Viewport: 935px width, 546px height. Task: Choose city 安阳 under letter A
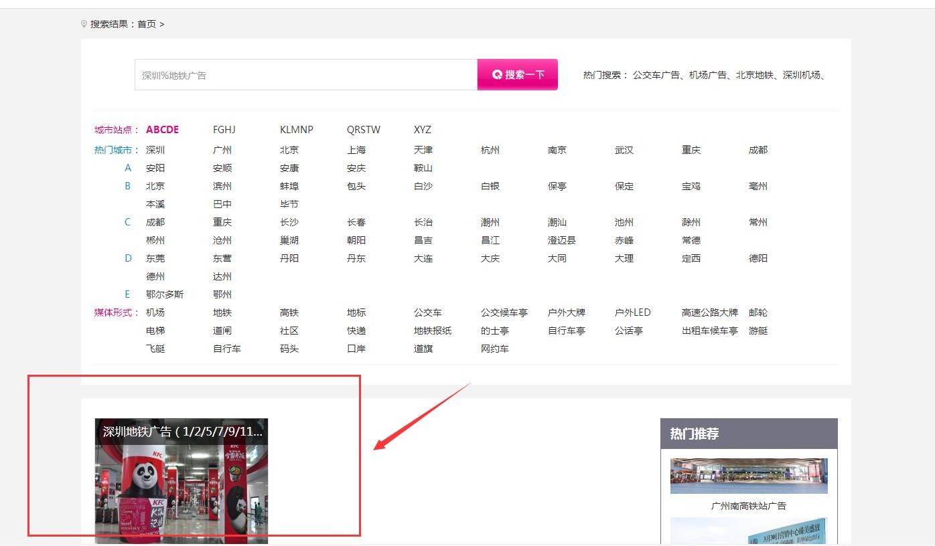click(155, 168)
